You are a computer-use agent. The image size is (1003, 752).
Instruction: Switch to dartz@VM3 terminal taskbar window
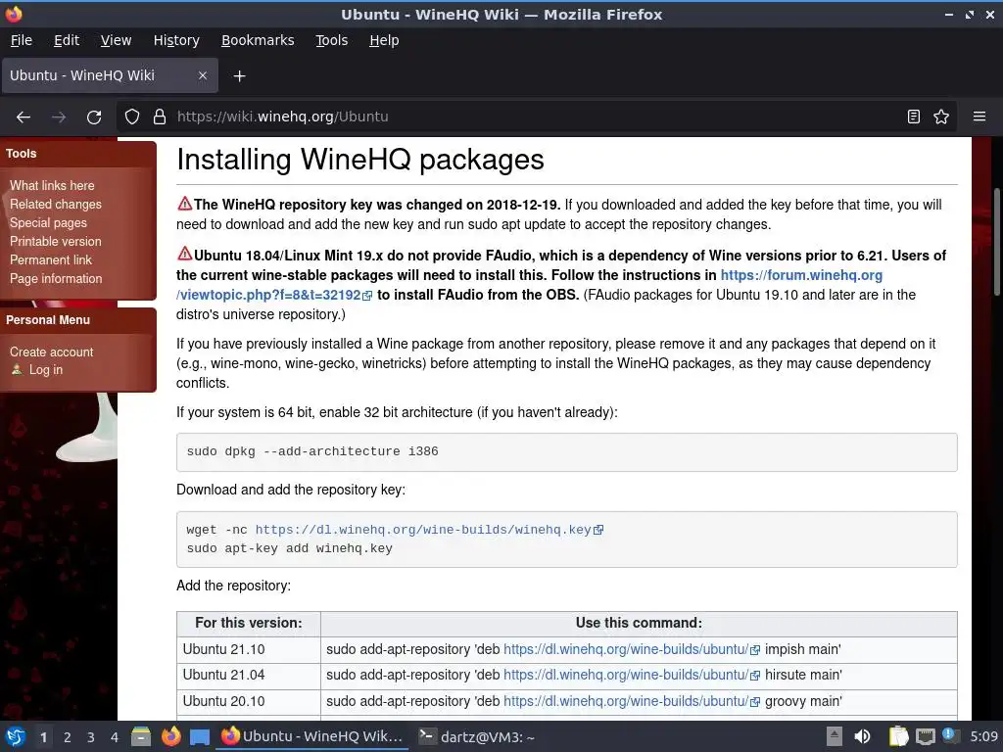coord(477,736)
